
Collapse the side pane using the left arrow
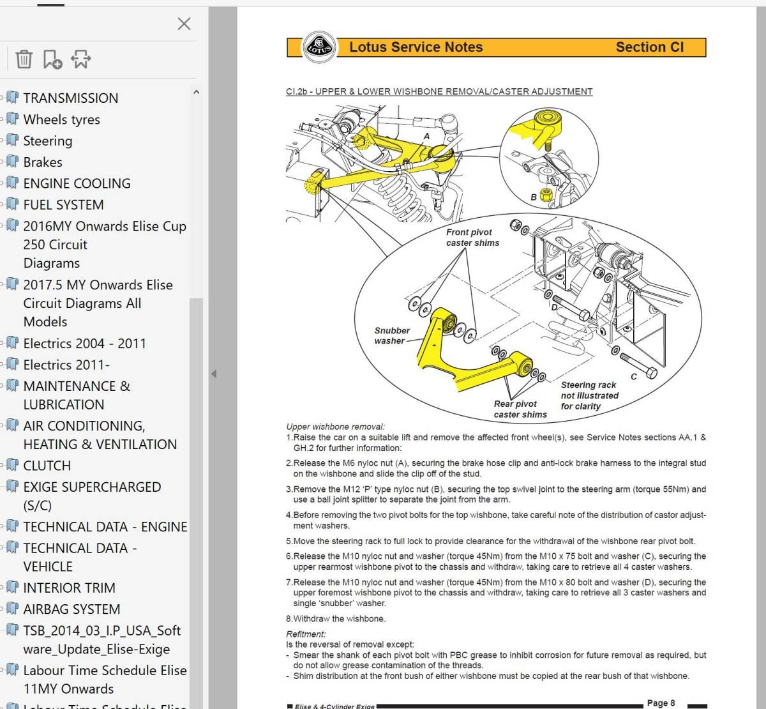(x=214, y=374)
